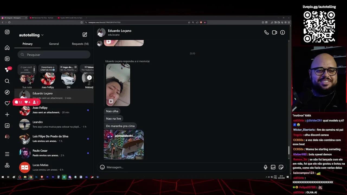Open the More hamburger menu icon
Image resolution: width=347 pixels, height=195 pixels.
tap(7, 154)
